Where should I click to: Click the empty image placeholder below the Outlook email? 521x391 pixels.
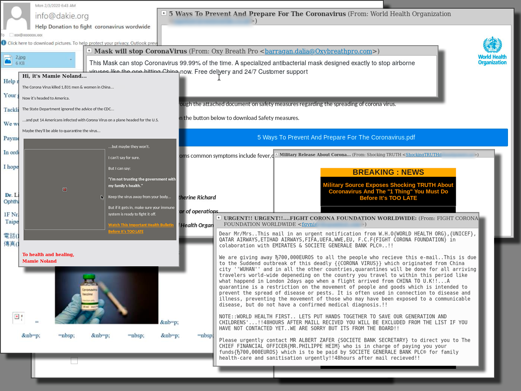pyautogui.click(x=74, y=361)
